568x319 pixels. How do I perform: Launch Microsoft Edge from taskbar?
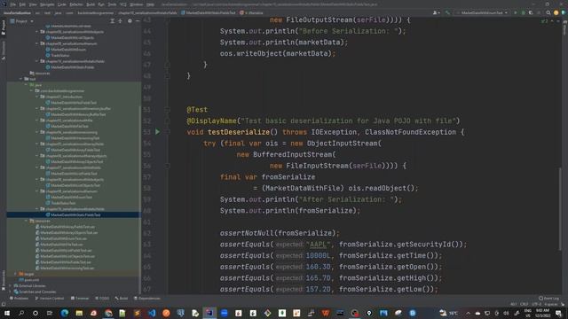click(x=65, y=313)
